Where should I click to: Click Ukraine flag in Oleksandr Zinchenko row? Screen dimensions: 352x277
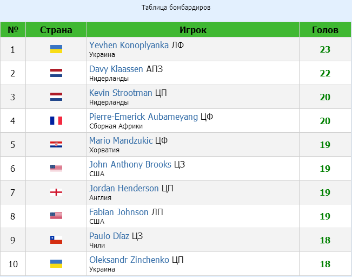pyautogui.click(x=56, y=264)
